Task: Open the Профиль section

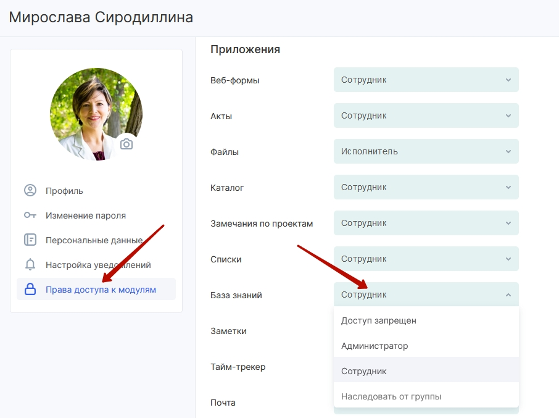Action: (64, 191)
